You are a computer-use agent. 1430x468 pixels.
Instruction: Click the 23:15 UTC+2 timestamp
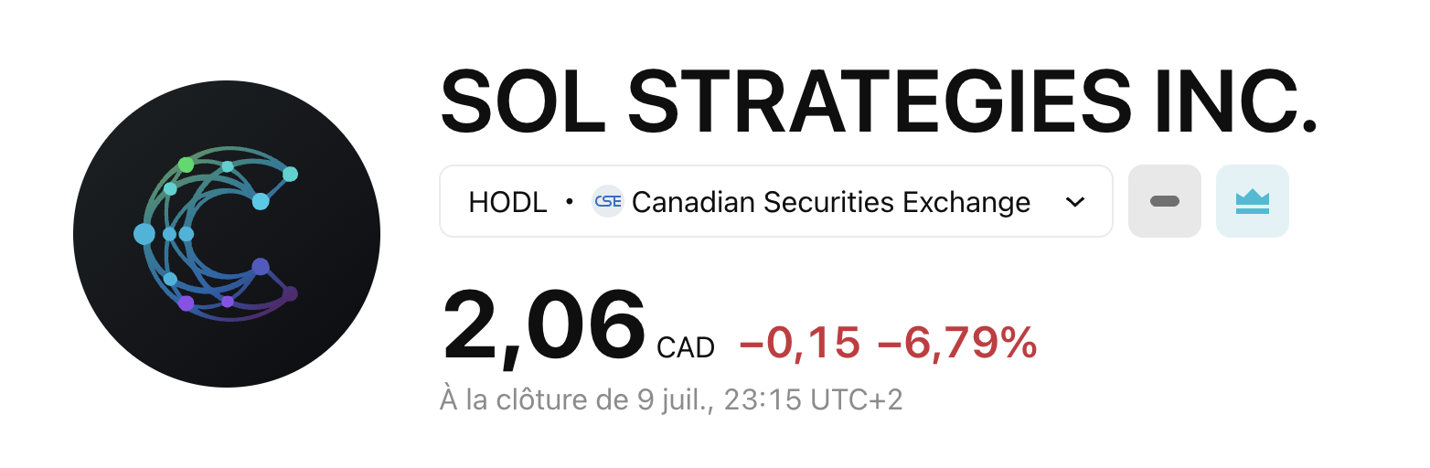814,400
